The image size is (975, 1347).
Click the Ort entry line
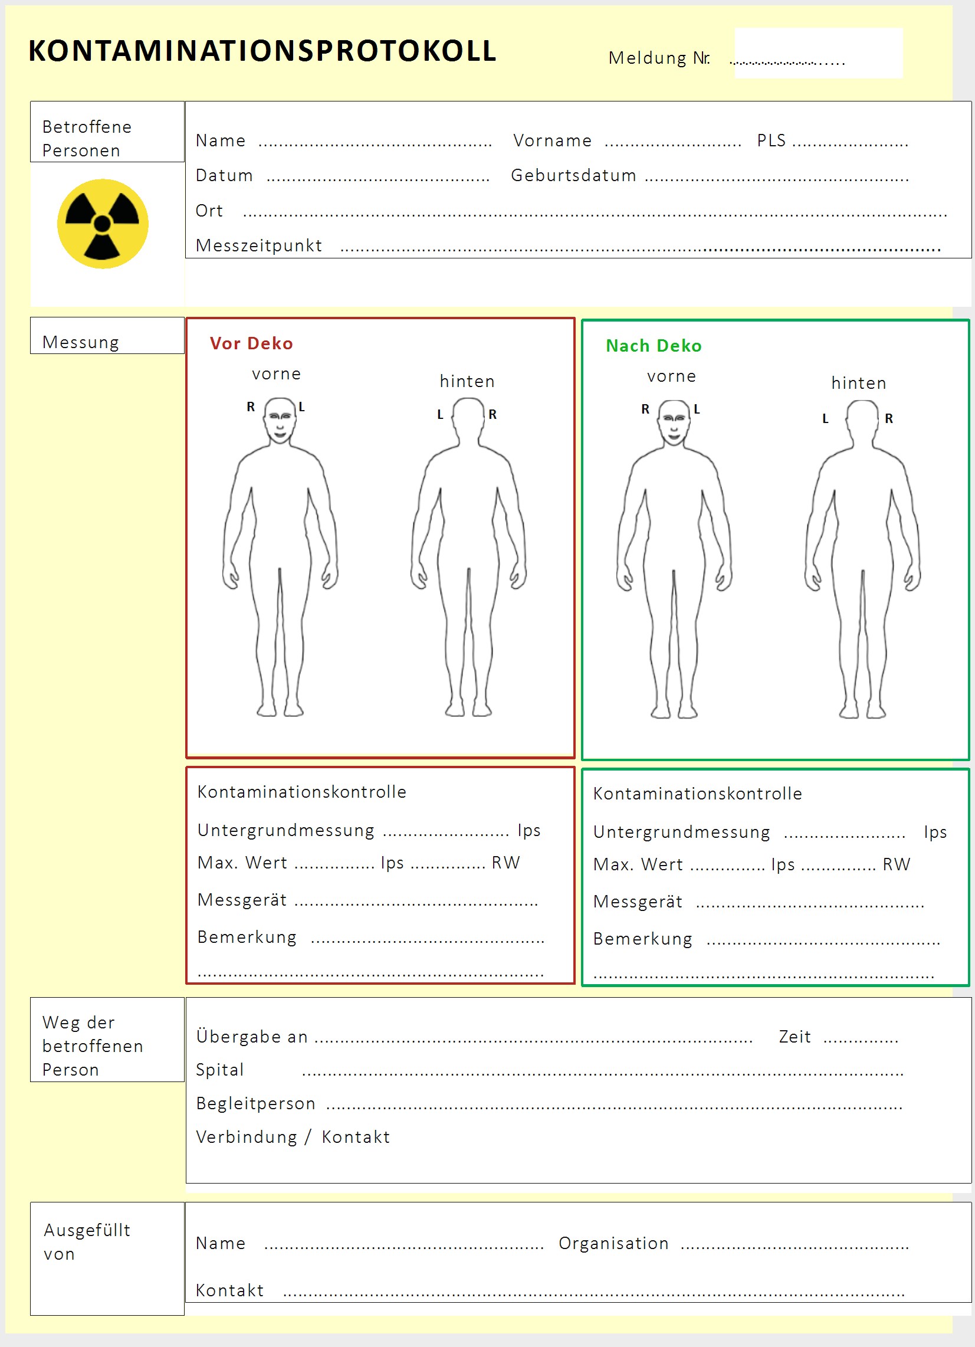point(594,212)
